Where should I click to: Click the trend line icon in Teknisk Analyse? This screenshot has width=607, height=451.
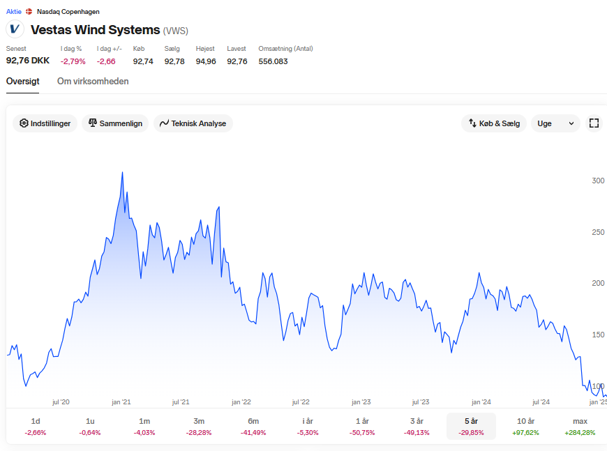pyautogui.click(x=164, y=123)
